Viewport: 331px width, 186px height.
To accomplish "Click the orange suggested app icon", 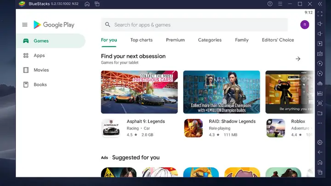I will click(242, 172).
